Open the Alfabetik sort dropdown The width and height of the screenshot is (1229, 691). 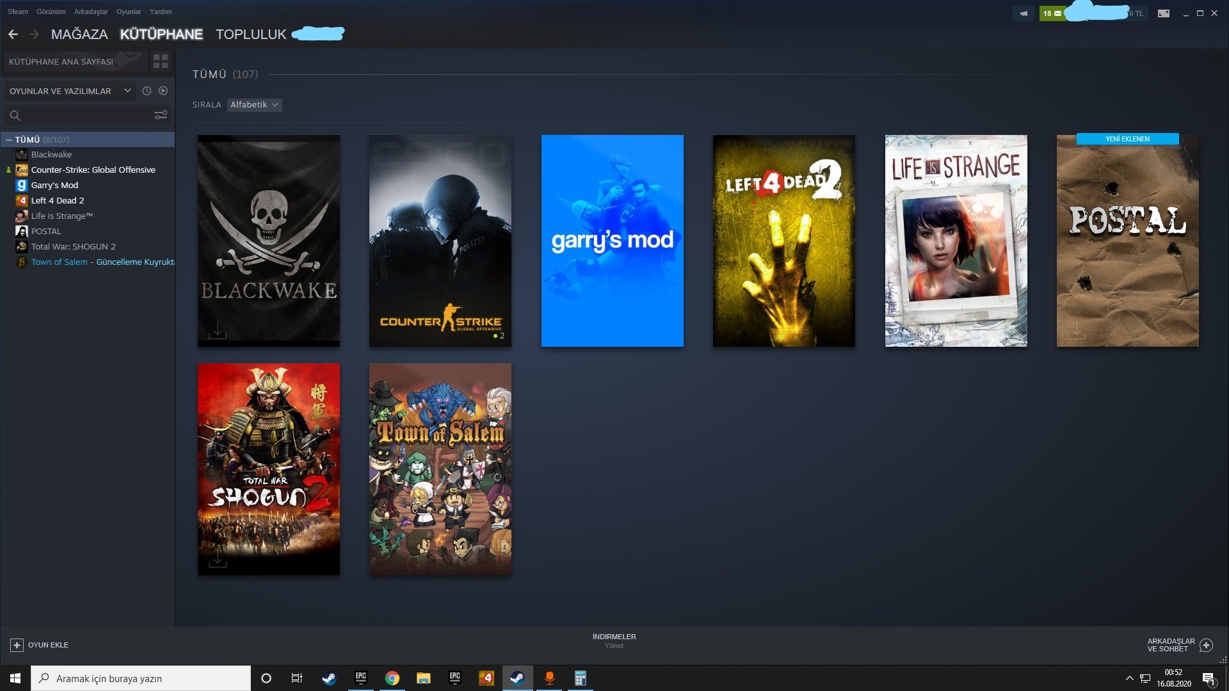(x=255, y=105)
